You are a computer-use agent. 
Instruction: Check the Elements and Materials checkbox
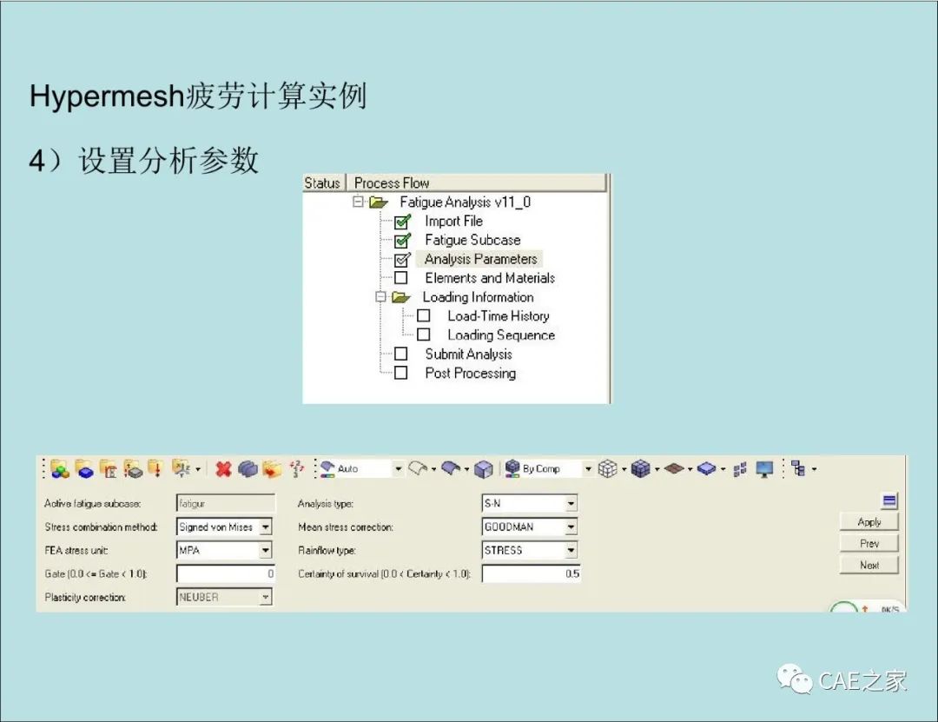[400, 278]
